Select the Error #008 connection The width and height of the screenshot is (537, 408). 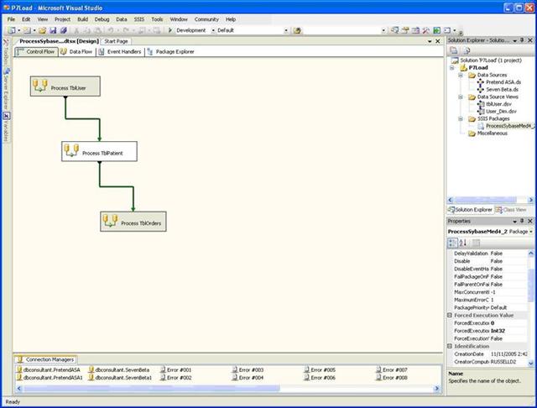(x=392, y=378)
